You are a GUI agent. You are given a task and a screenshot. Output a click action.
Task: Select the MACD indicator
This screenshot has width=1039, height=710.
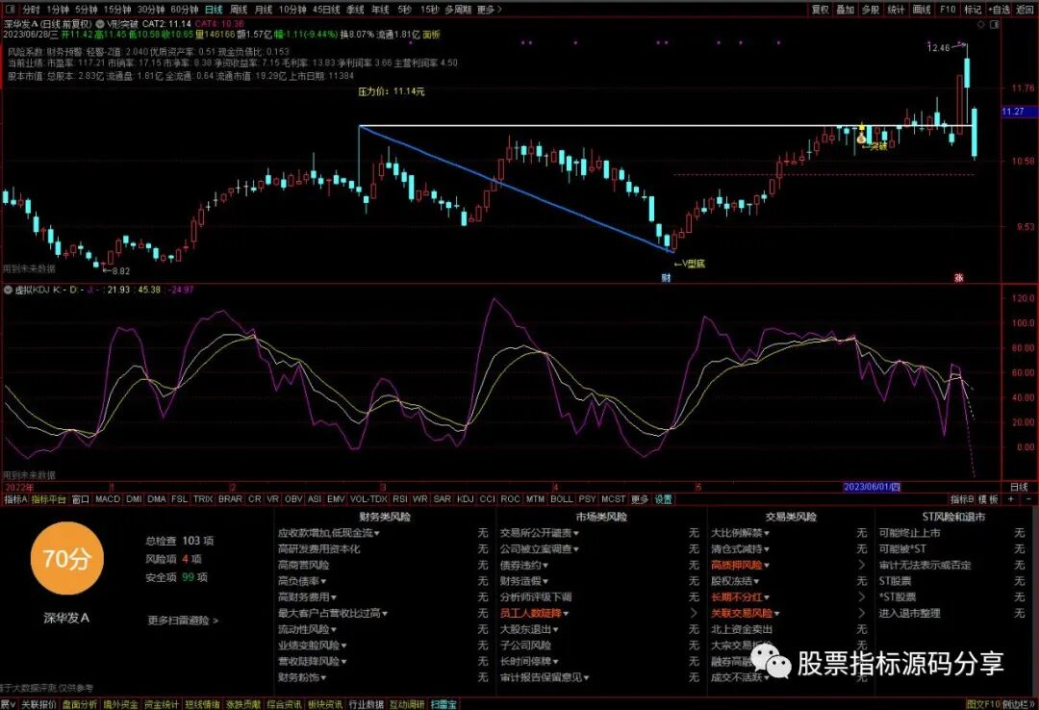(108, 499)
